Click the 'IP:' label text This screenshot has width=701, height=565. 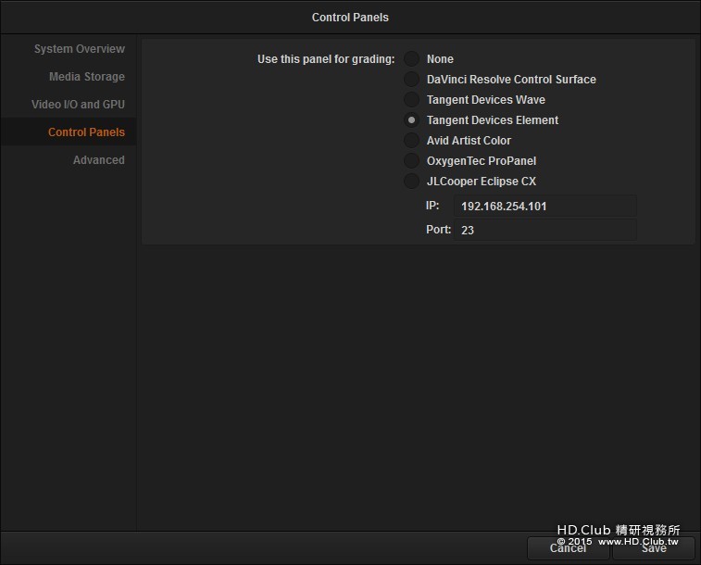pyautogui.click(x=432, y=206)
